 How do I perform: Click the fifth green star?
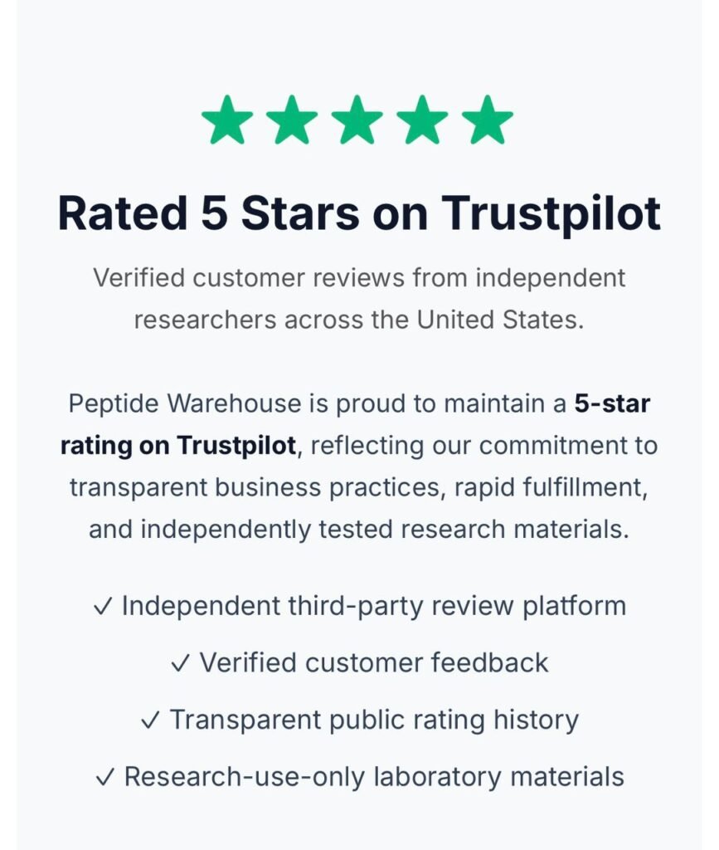(x=488, y=120)
